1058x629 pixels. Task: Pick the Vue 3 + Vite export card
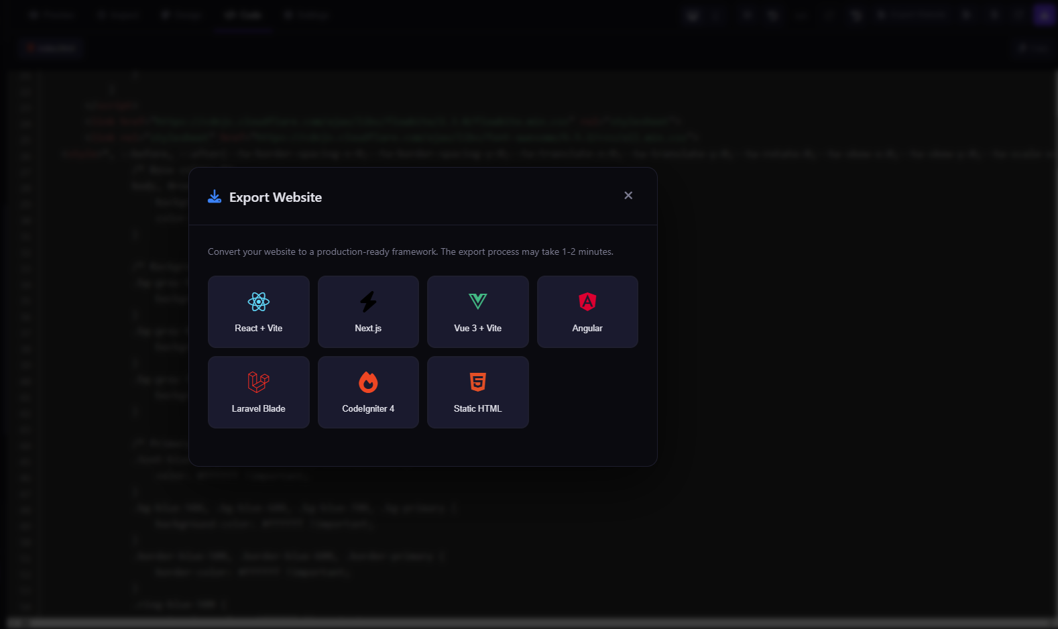tap(477, 312)
